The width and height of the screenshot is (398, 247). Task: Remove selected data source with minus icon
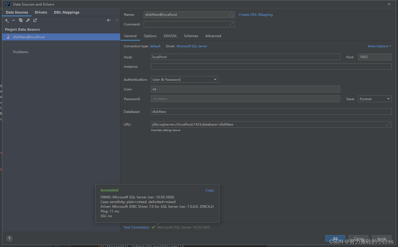click(x=13, y=20)
